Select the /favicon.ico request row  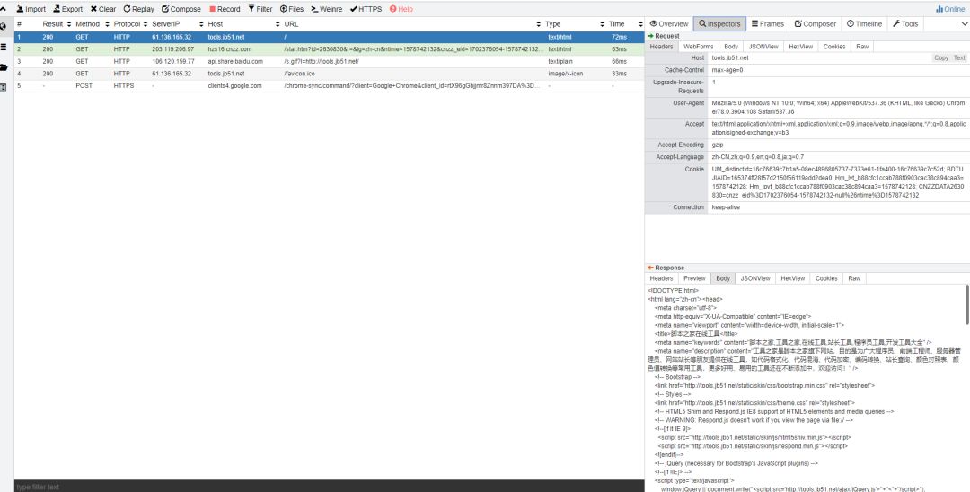(329, 74)
